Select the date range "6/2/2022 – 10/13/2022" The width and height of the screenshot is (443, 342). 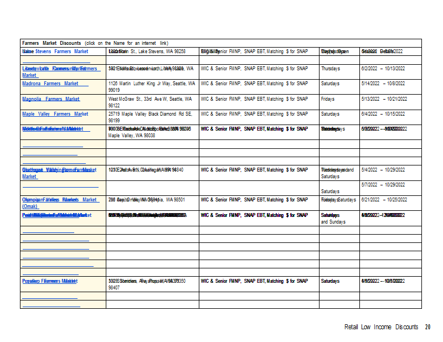point(383,69)
